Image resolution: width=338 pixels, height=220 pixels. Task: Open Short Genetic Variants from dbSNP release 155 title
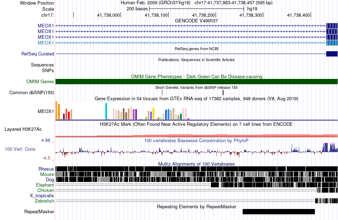click(196, 87)
